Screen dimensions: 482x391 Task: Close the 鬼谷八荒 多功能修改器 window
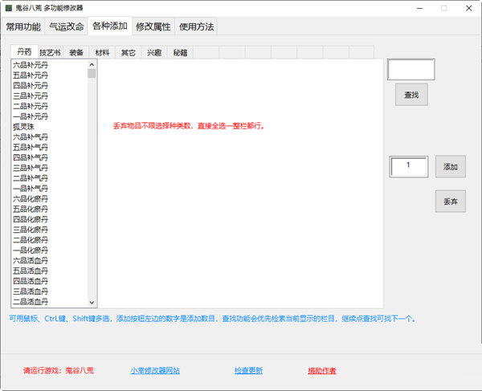click(469, 8)
